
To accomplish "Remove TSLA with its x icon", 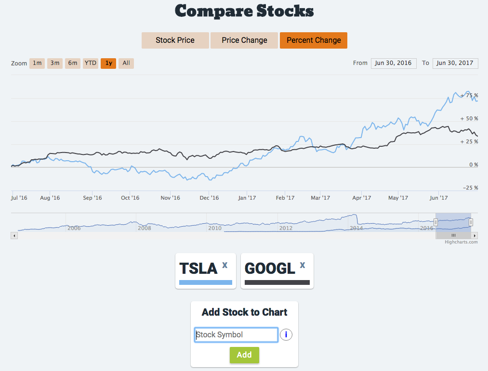I will [x=224, y=265].
